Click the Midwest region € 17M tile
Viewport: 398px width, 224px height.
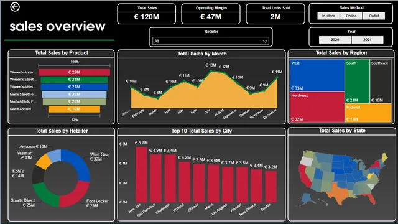pos(368,113)
